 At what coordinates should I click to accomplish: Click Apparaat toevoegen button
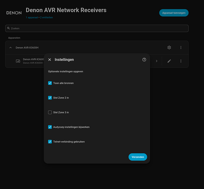click(x=174, y=13)
